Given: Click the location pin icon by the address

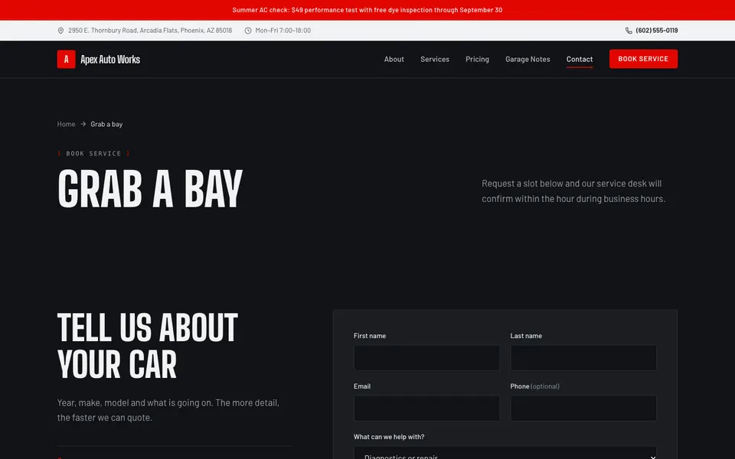Looking at the screenshot, I should pyautogui.click(x=60, y=31).
